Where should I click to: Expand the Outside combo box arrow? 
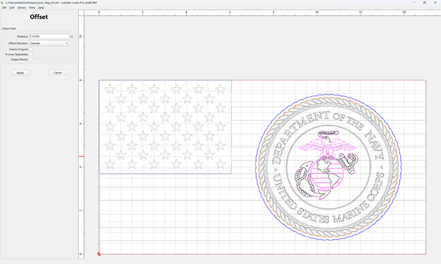point(66,43)
